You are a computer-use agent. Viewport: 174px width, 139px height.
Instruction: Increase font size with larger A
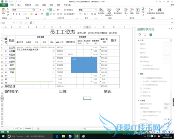coord(41,10)
